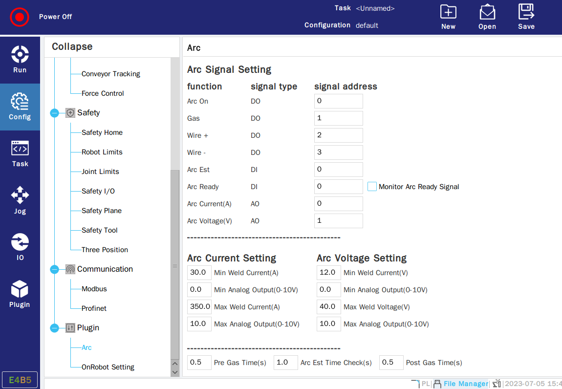562x389 pixels.
Task: Click the Arc On signal address field
Action: tap(338, 101)
